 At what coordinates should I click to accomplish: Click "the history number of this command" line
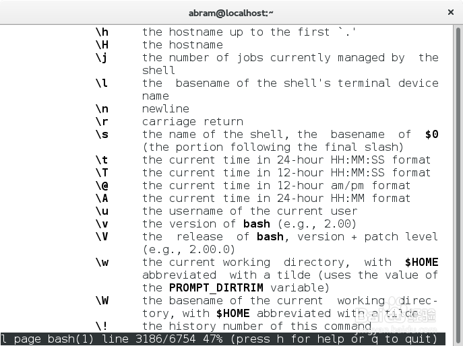click(257, 326)
